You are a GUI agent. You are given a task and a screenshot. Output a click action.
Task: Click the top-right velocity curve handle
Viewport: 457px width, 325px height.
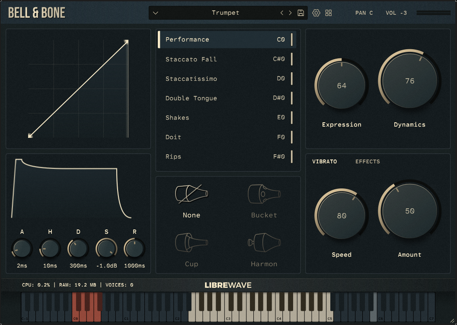tap(126, 42)
